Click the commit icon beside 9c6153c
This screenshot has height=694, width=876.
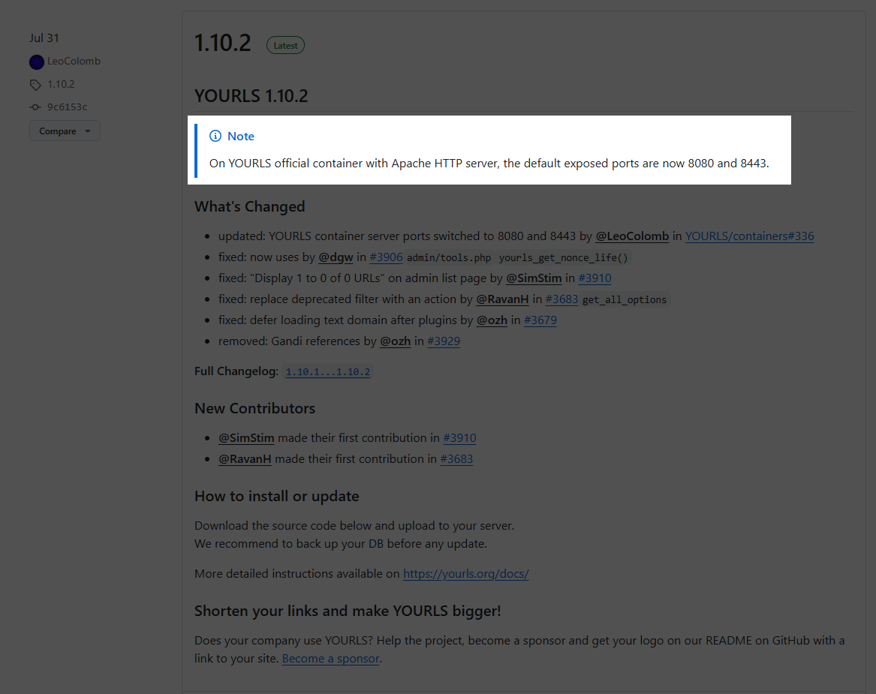pyautogui.click(x=35, y=107)
